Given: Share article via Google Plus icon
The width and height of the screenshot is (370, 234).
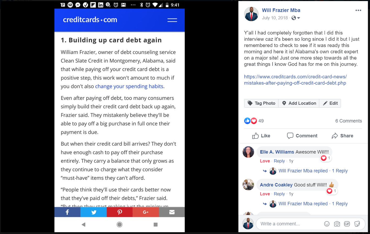Looking at the screenshot, I should (146, 212).
